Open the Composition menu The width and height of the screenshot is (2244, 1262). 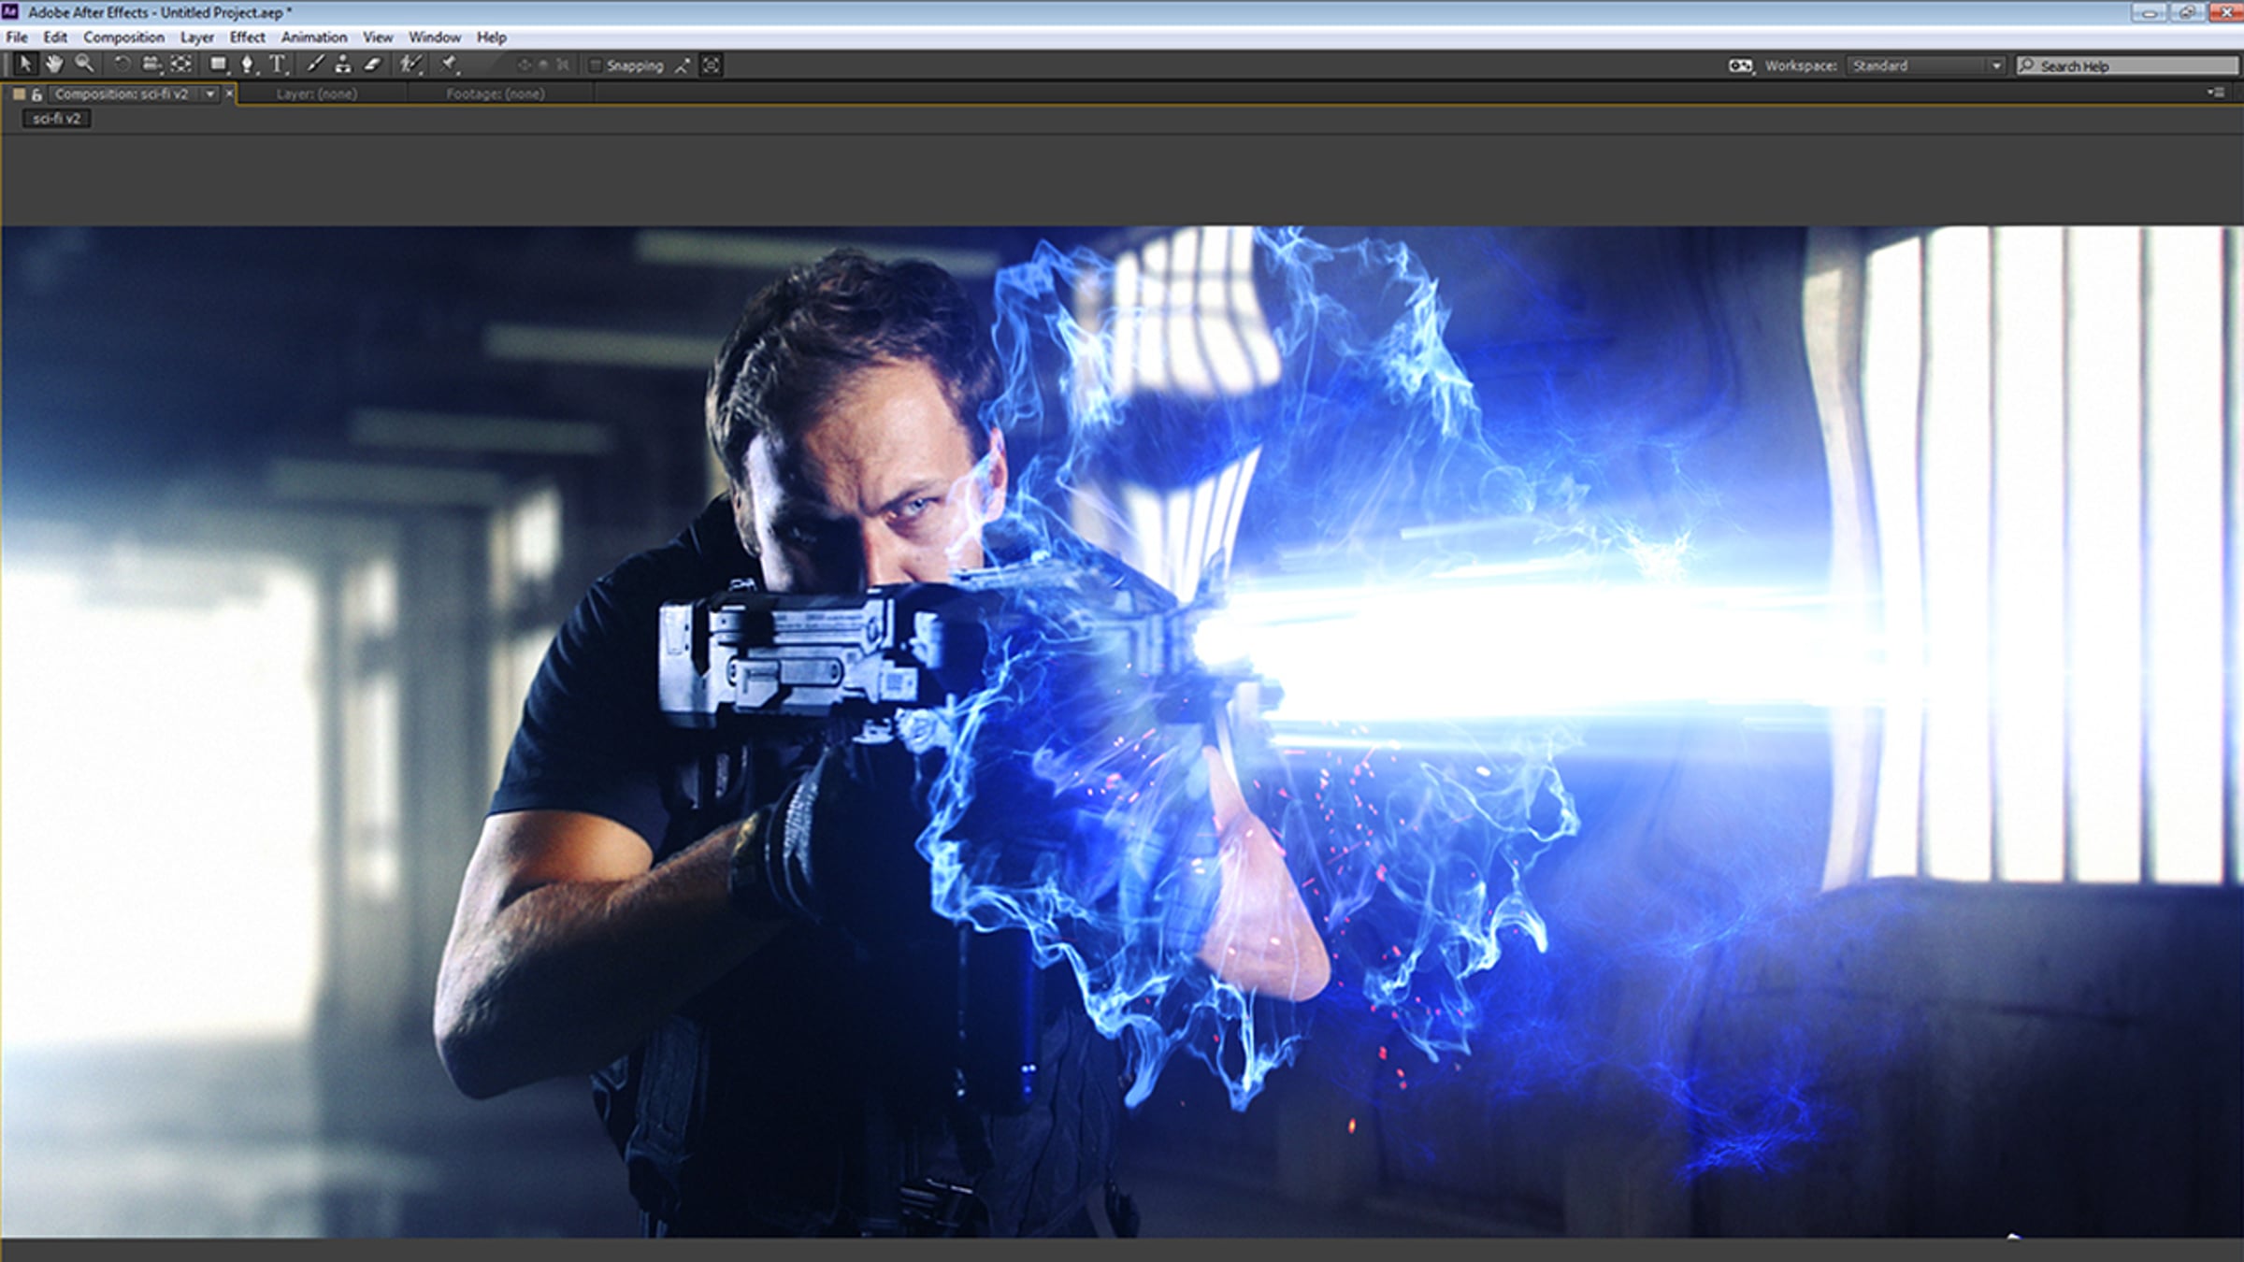[x=123, y=37]
